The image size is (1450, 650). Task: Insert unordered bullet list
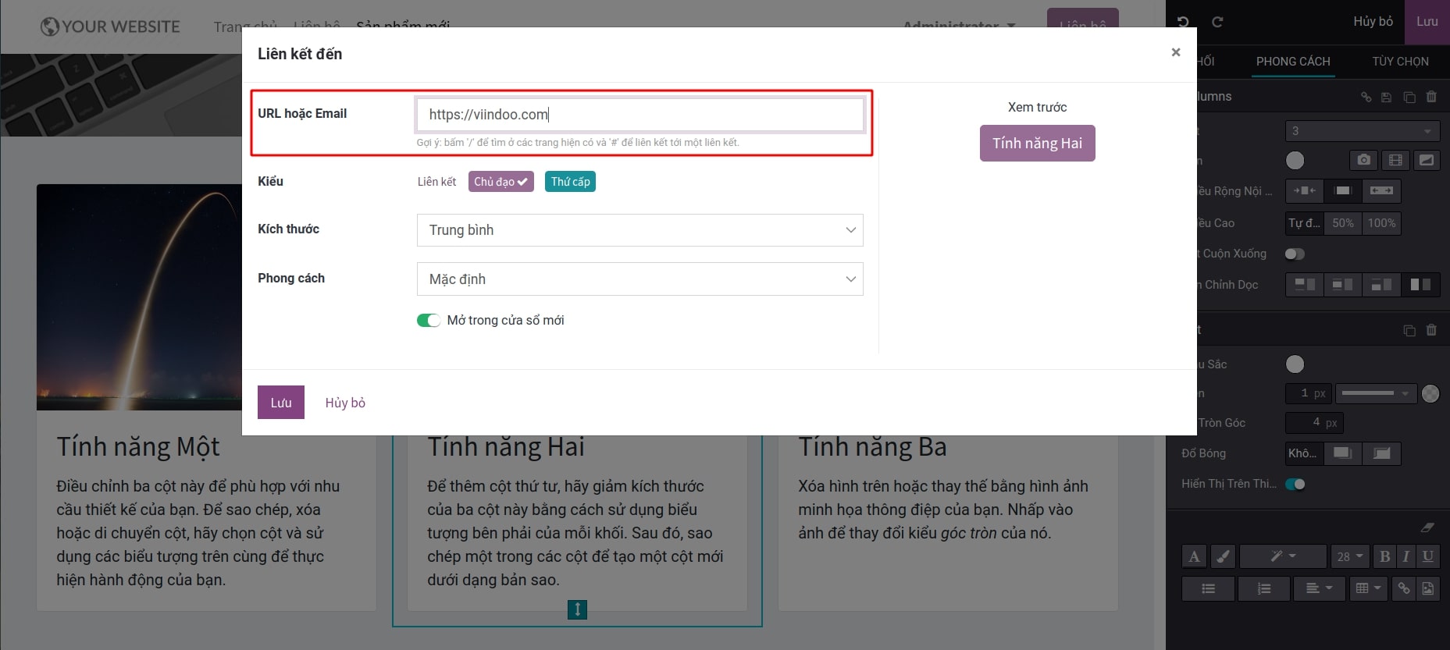pos(1209,588)
